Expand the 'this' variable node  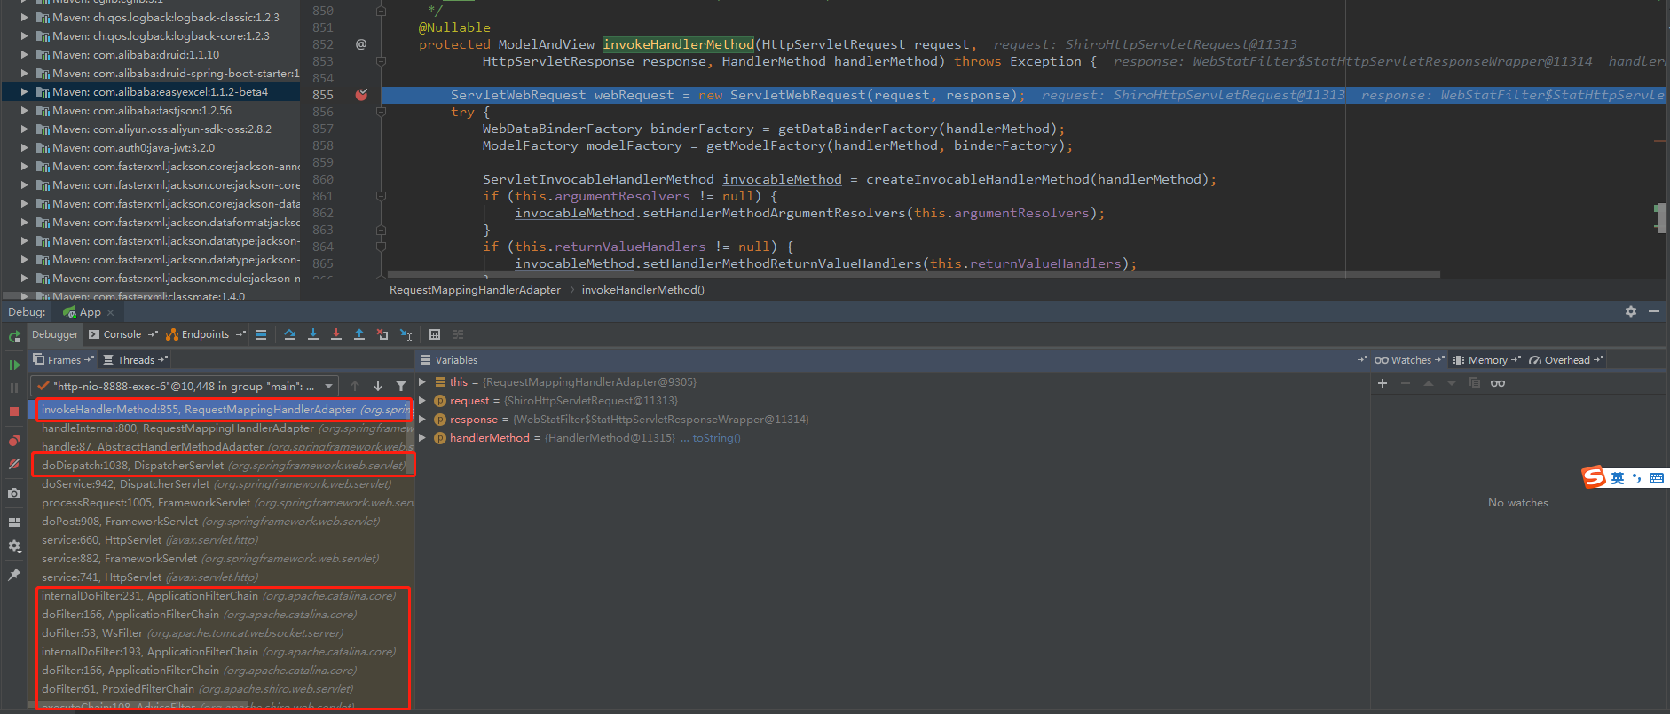pyautogui.click(x=423, y=382)
